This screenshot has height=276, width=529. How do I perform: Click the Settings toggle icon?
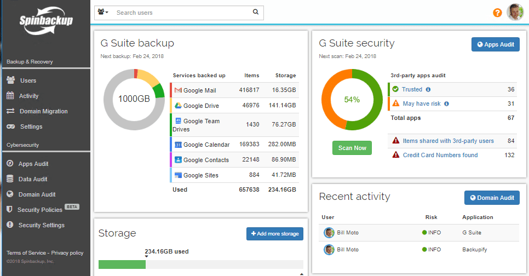[11, 127]
